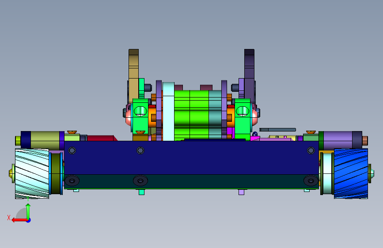
Task: Select the pale cyan vertical plate in the center
Action: [x=169, y=112]
